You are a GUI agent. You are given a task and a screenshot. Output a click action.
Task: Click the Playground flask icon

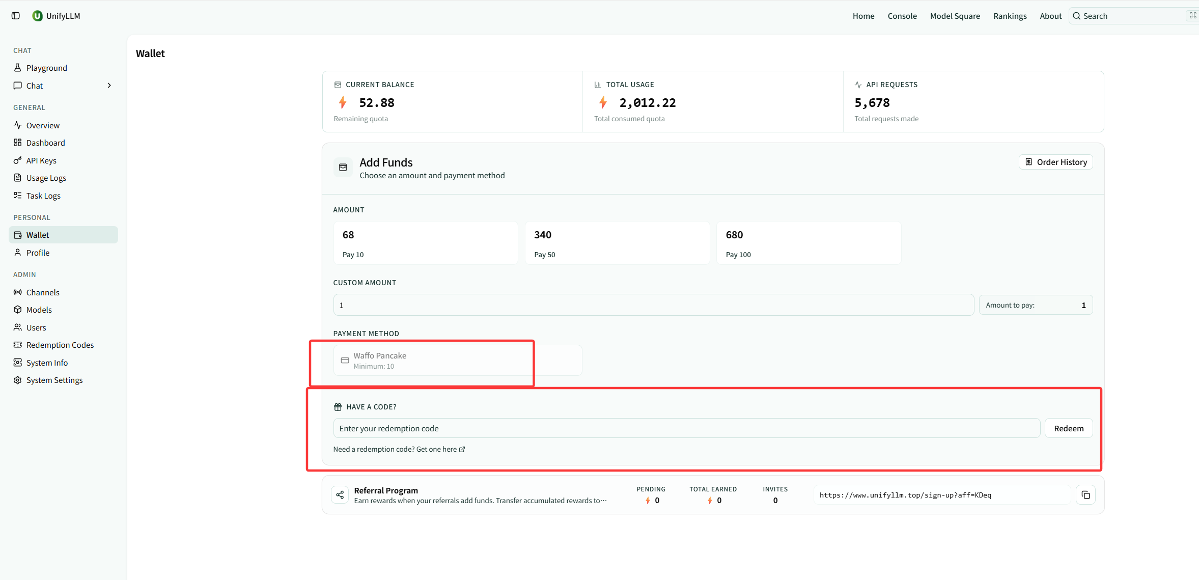[18, 68]
